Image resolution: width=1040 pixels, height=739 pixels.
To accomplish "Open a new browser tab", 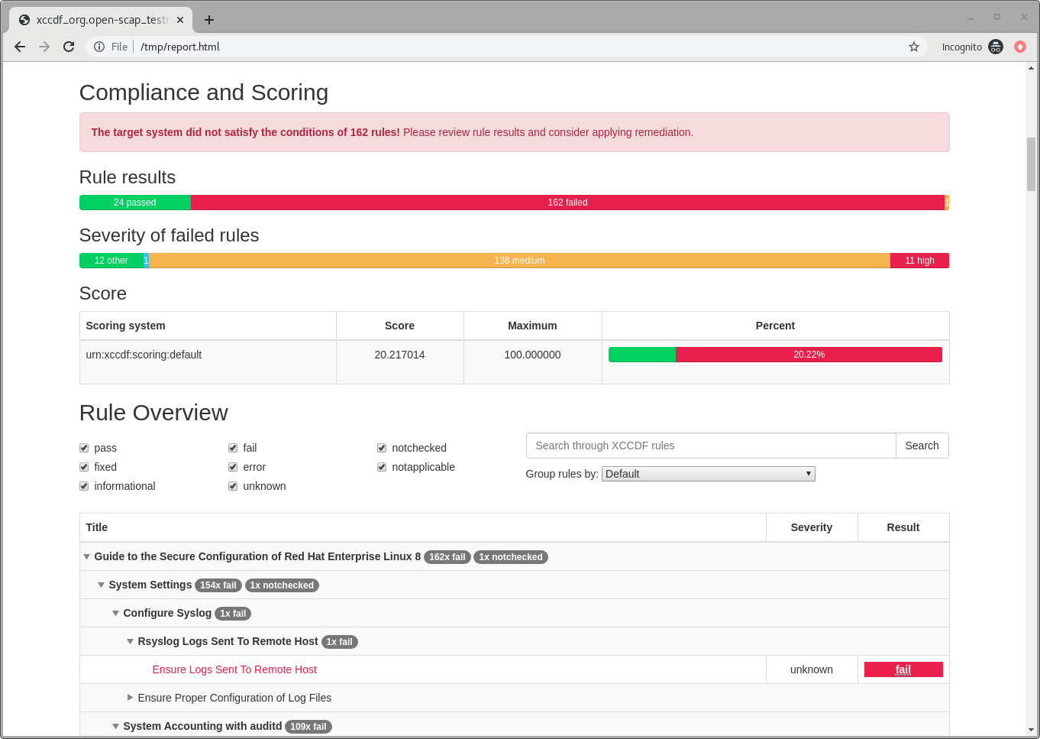I will pyautogui.click(x=209, y=20).
